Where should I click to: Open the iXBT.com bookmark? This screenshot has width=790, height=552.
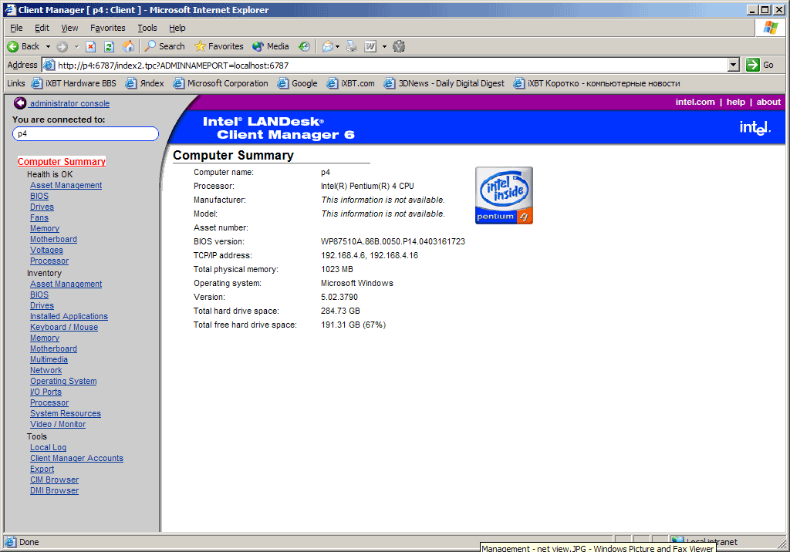tap(351, 83)
